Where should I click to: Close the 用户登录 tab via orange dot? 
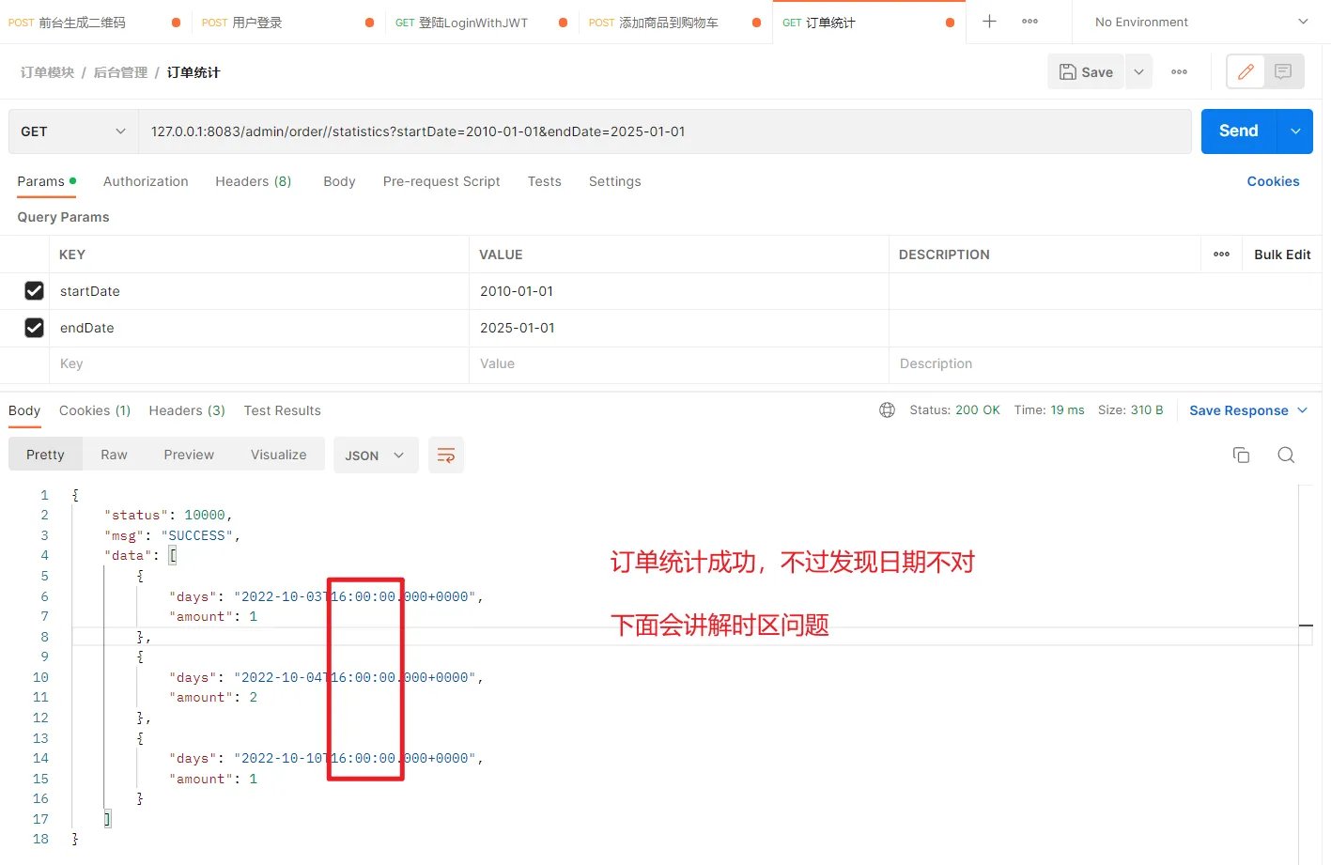(x=369, y=23)
